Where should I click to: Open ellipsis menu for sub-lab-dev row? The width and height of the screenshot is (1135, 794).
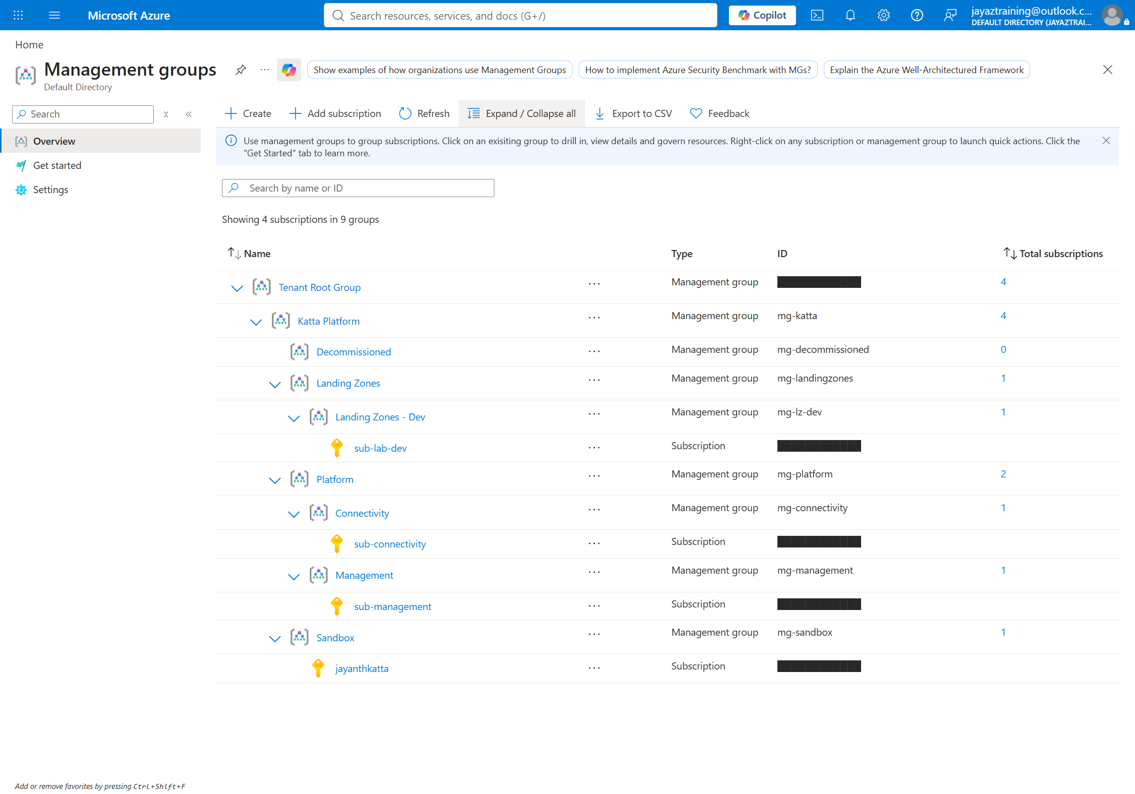pos(594,448)
